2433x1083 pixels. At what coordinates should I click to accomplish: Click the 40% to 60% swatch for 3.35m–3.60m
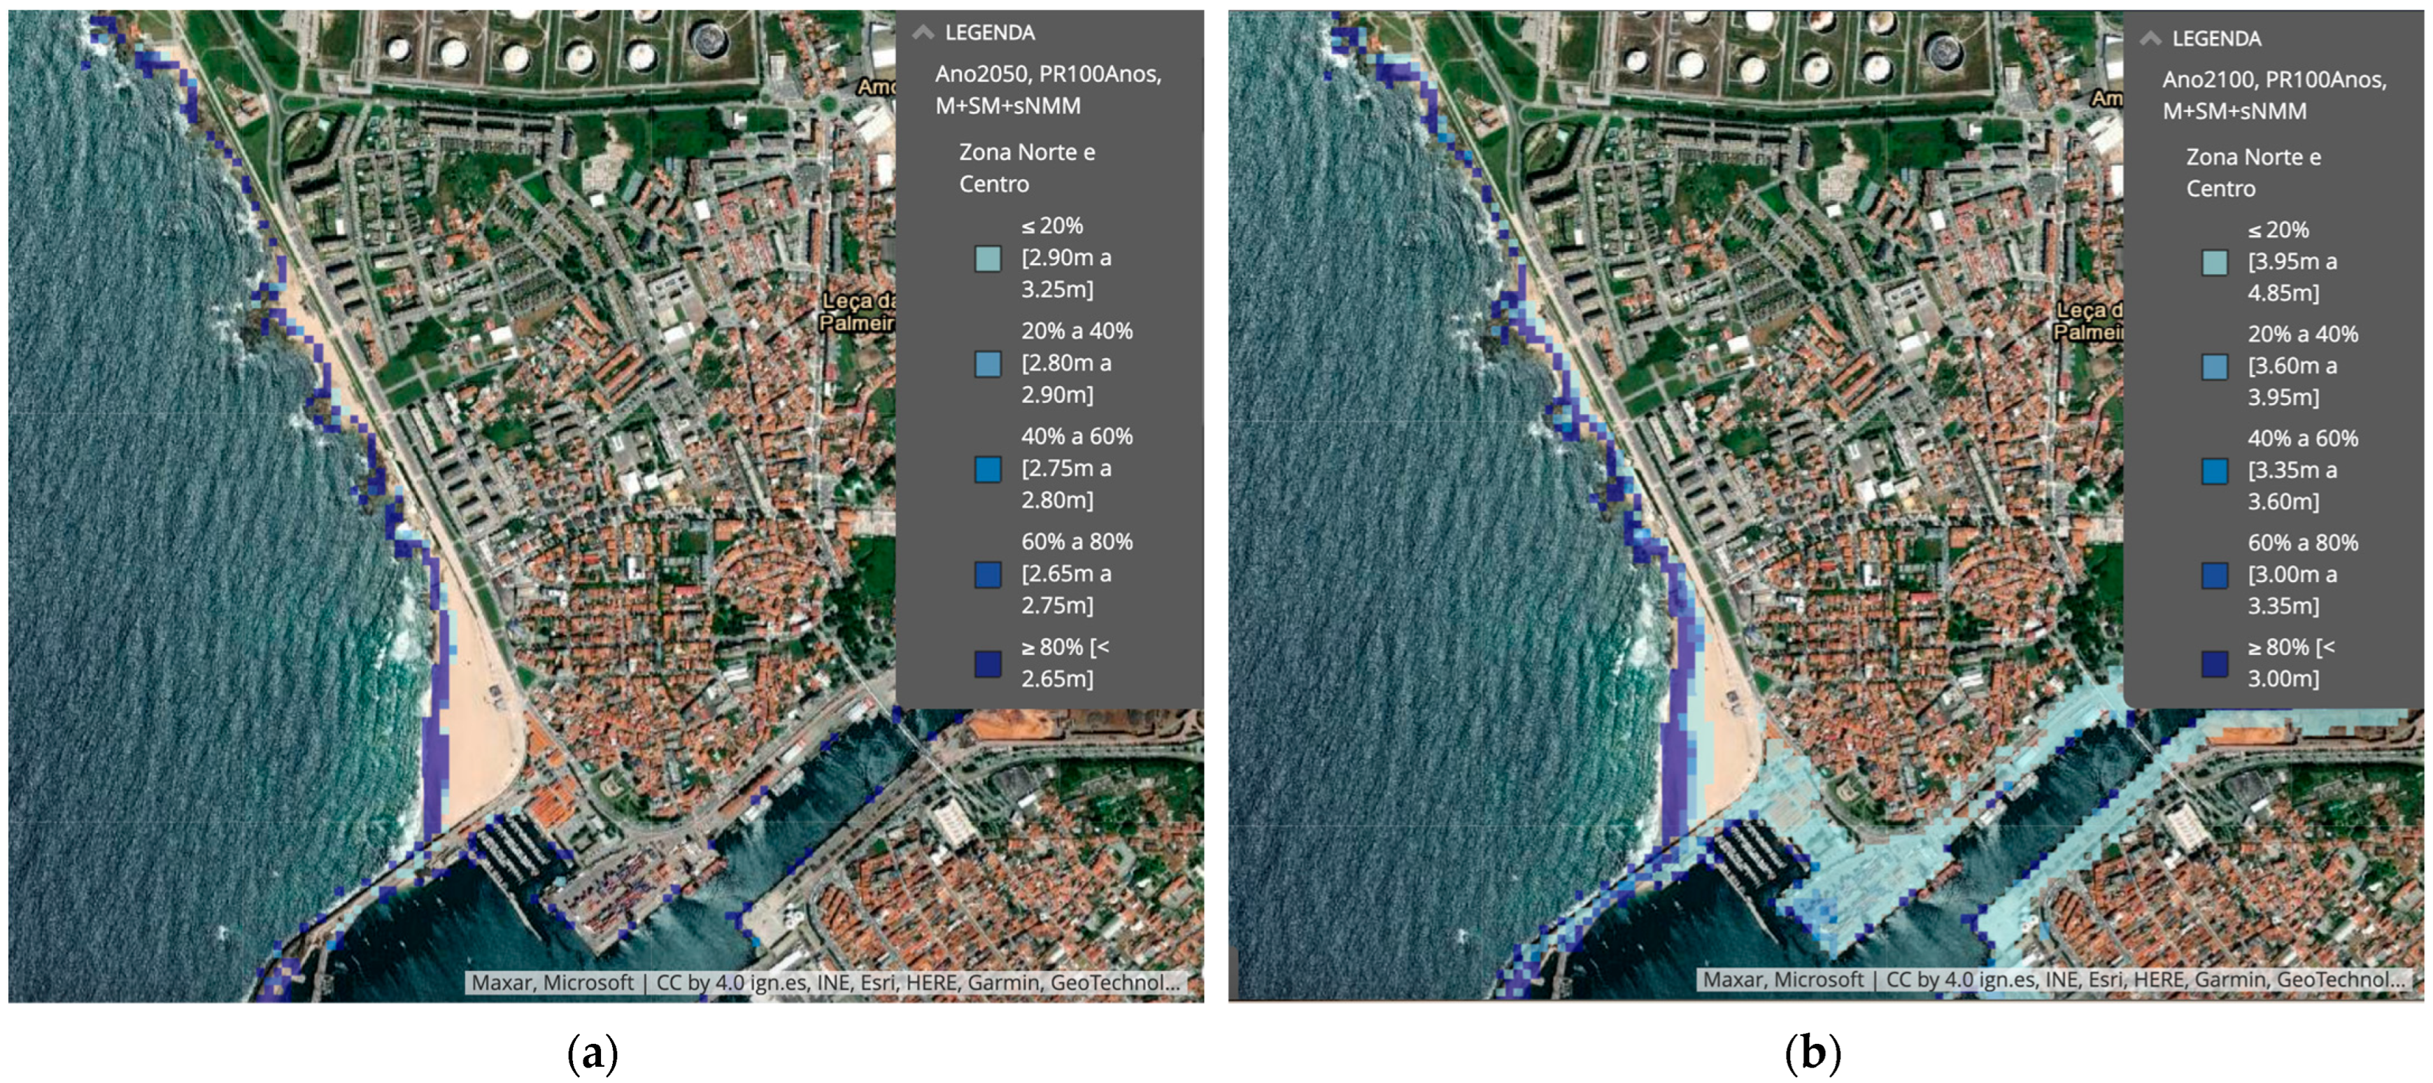2214,471
